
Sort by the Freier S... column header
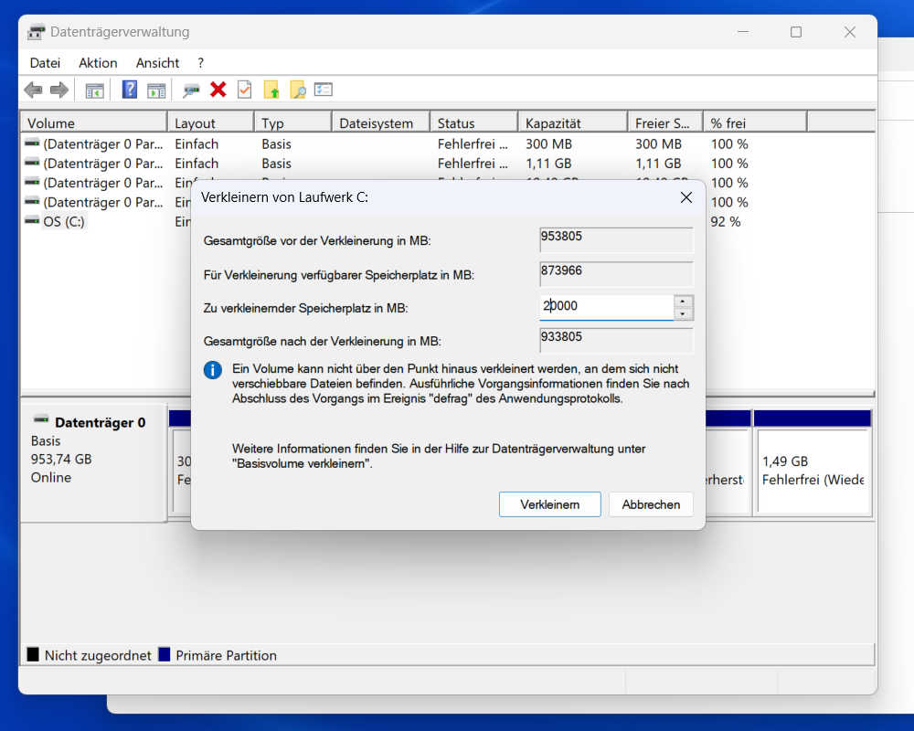[x=665, y=123]
